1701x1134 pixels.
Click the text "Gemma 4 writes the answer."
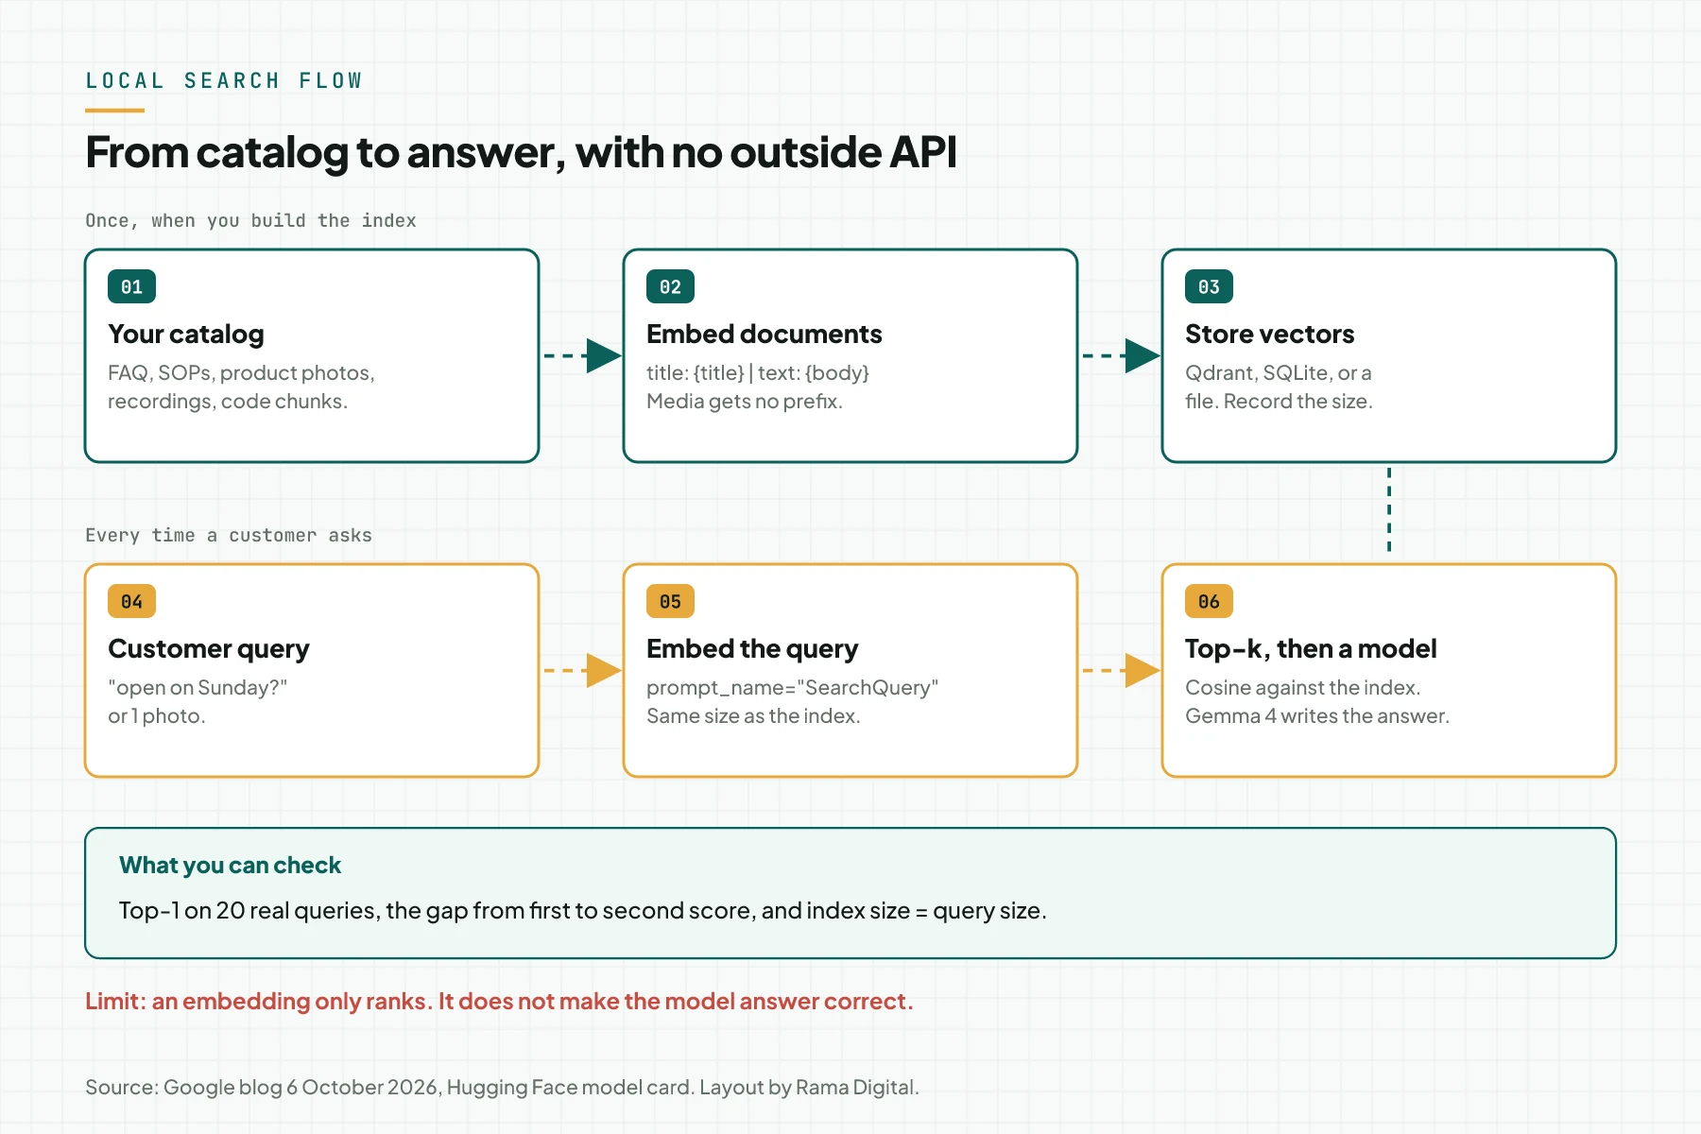1317,716
